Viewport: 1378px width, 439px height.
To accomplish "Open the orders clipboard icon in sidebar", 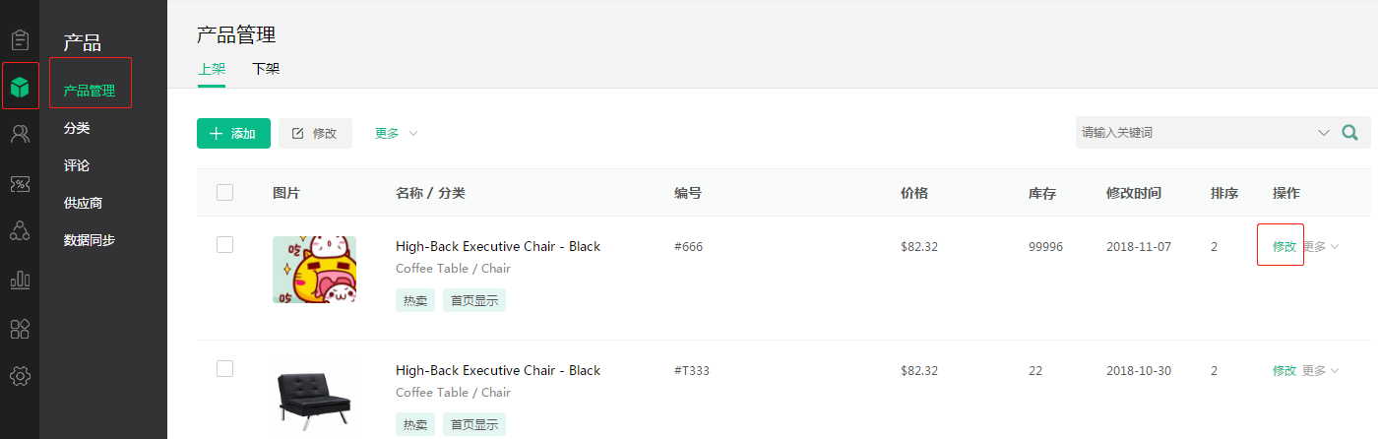I will (x=20, y=40).
